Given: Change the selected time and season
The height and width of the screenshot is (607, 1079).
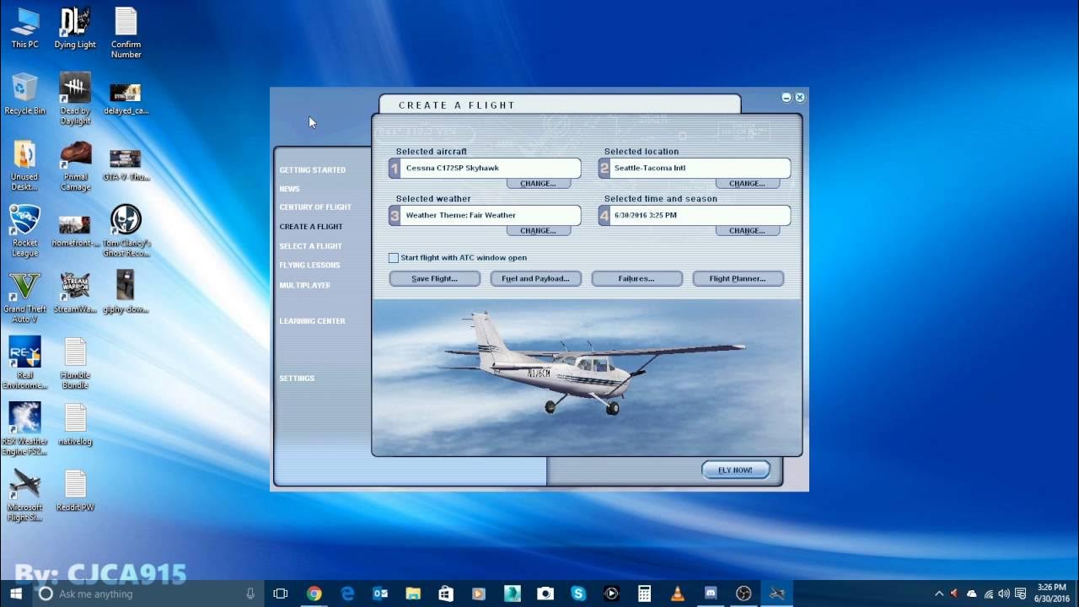Looking at the screenshot, I should 747,231.
